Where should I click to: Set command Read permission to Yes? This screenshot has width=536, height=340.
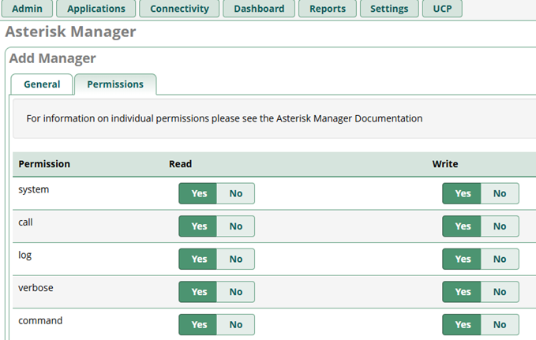[198, 325]
